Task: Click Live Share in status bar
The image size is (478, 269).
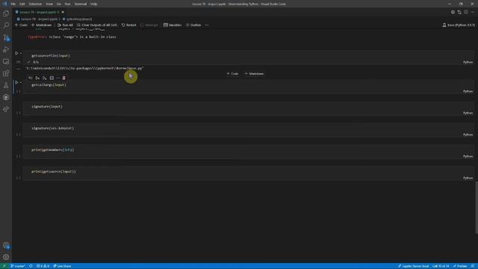Action: tap(62, 266)
